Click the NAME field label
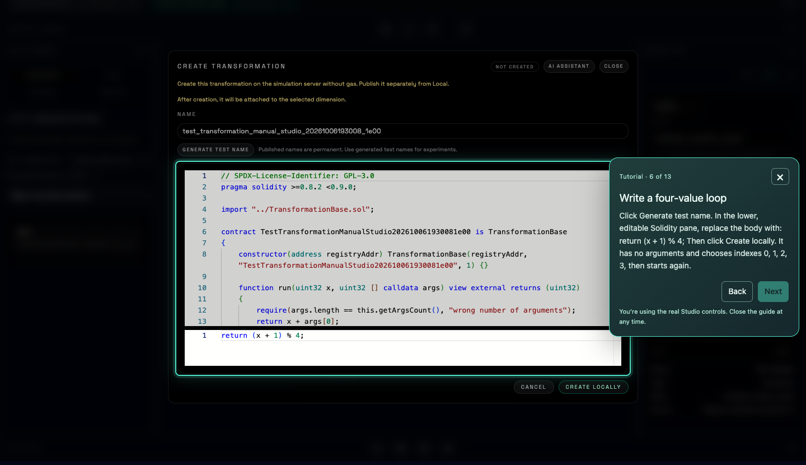 pyautogui.click(x=187, y=114)
